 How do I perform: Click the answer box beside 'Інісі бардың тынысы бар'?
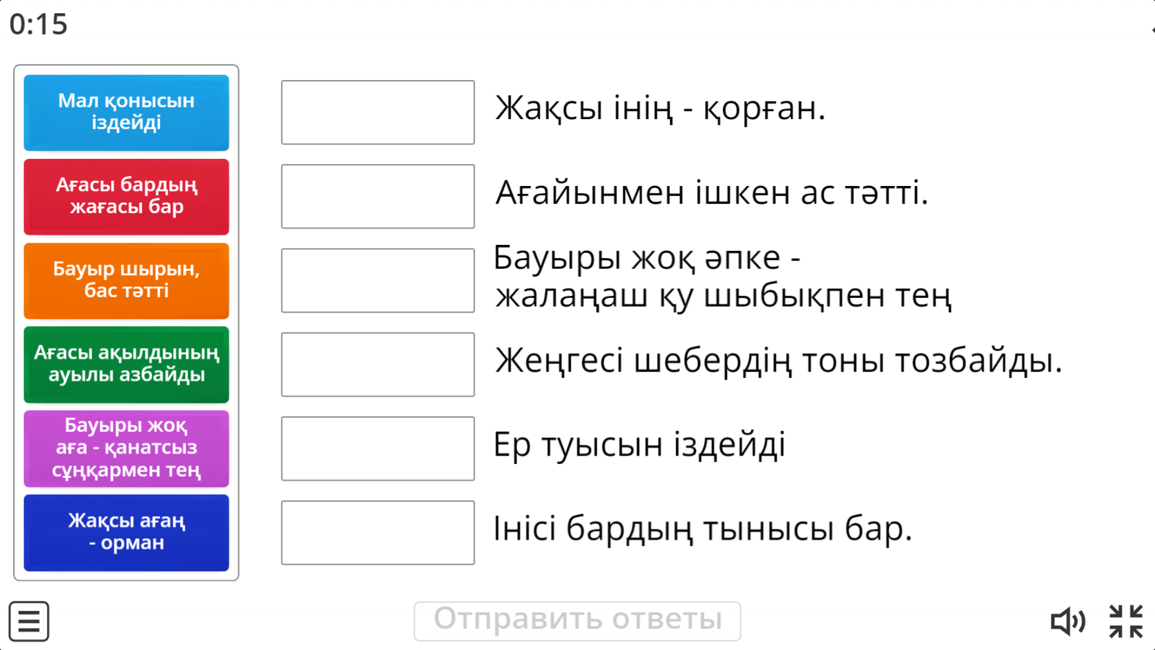(378, 532)
